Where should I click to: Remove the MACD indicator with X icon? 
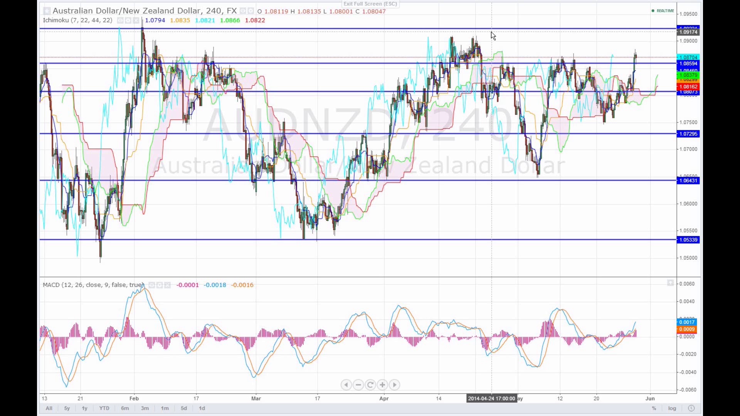pyautogui.click(x=167, y=285)
